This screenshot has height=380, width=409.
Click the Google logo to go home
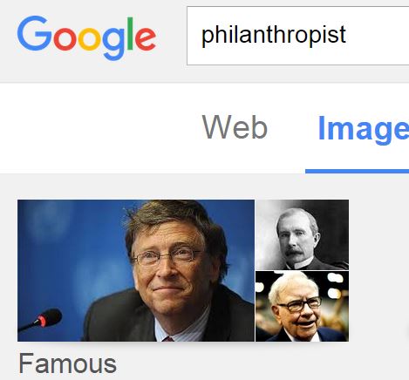tap(86, 37)
